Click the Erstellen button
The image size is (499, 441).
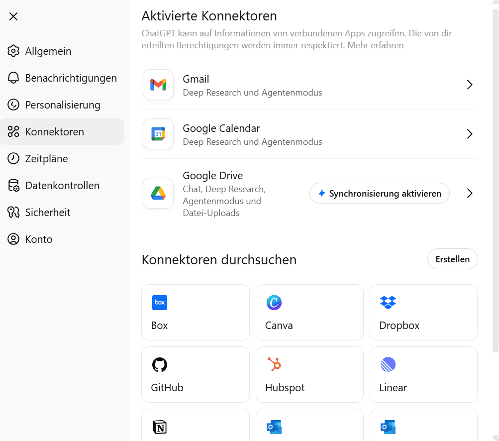click(452, 259)
